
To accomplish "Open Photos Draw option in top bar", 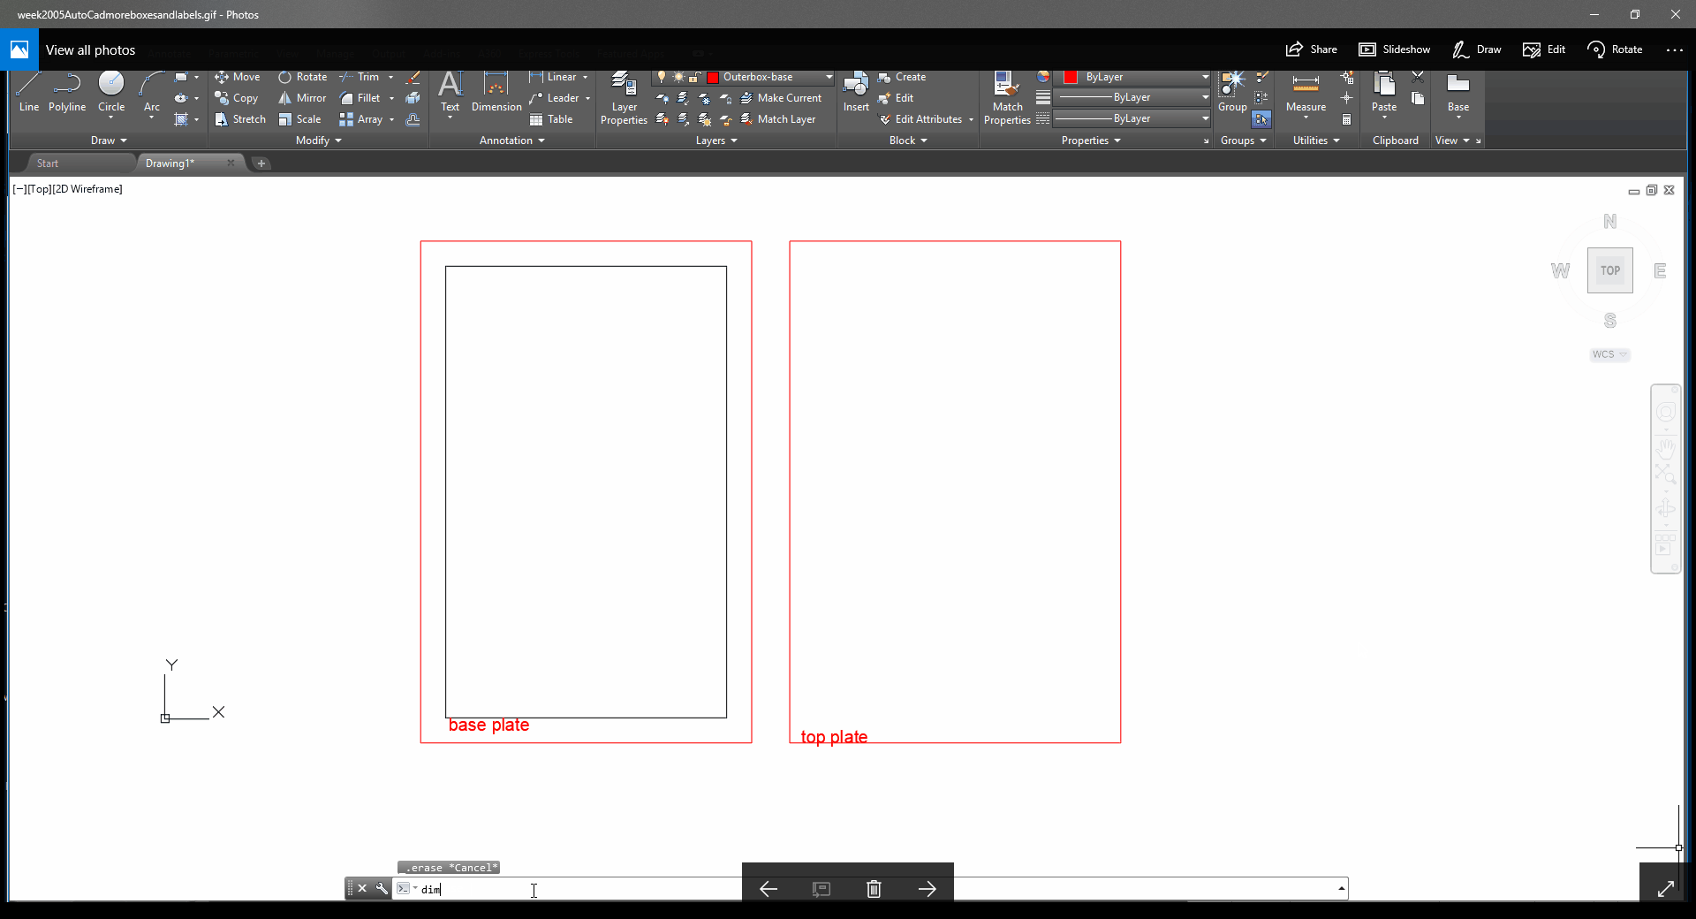I will point(1477,49).
